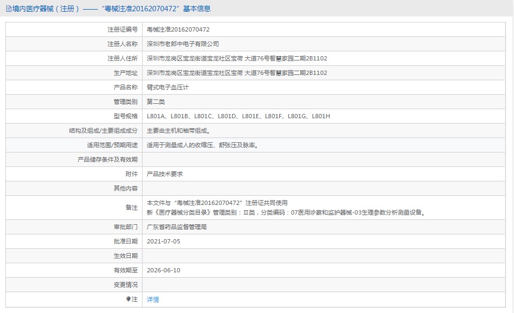Image resolution: width=514 pixels, height=313 pixels.
Task: Click the 注册证编号 label
Action: pos(123,29)
